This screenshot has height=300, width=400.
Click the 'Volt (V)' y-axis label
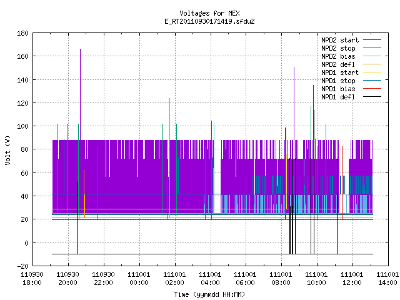coord(7,150)
